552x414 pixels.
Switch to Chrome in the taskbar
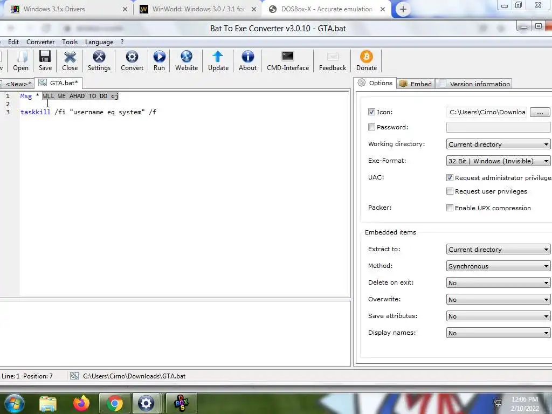tap(115, 403)
